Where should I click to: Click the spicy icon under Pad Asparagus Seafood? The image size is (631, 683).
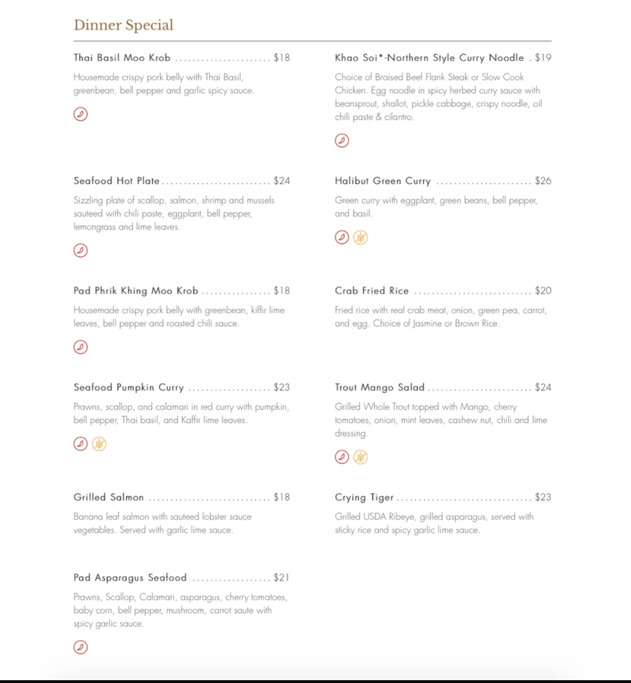point(81,648)
